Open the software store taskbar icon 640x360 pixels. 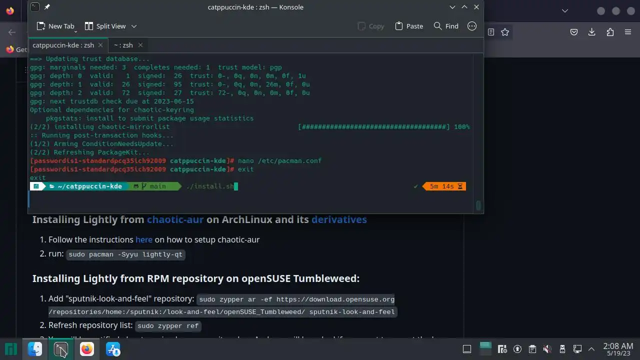tap(113, 349)
